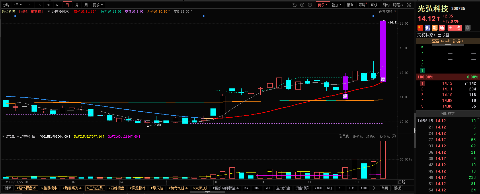Select the KDJ indicator tab
Image resolution: width=480 pixels, height=194 pixels.
[x=330, y=188]
